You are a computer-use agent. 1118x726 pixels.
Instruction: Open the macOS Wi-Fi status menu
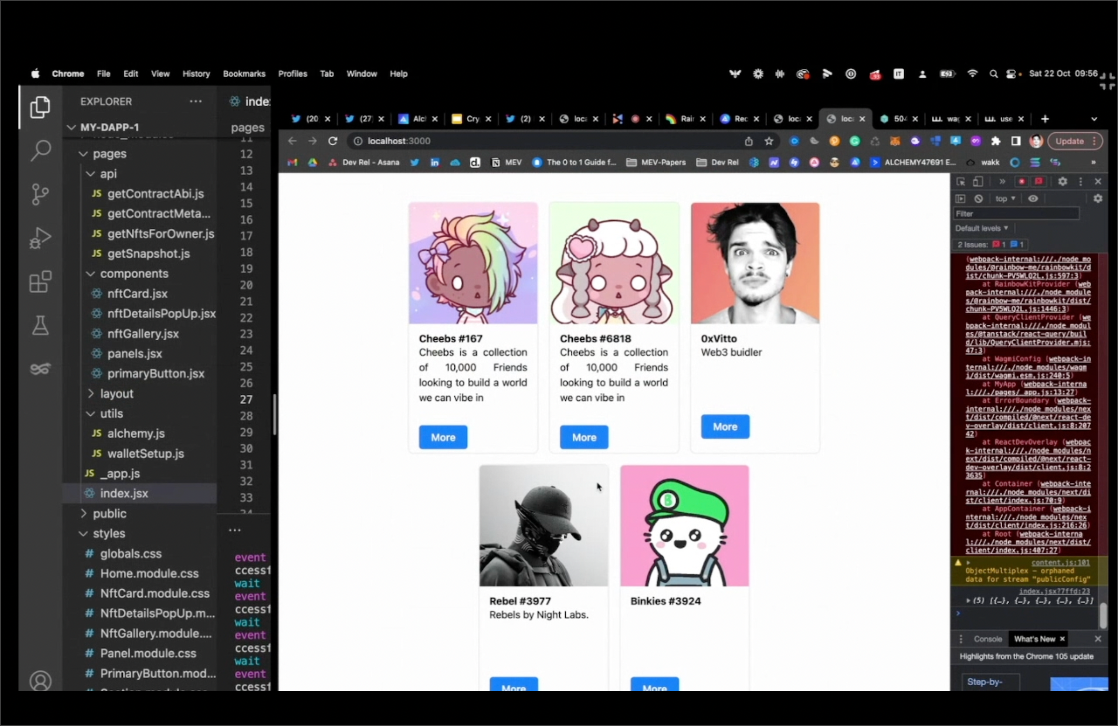tap(972, 74)
